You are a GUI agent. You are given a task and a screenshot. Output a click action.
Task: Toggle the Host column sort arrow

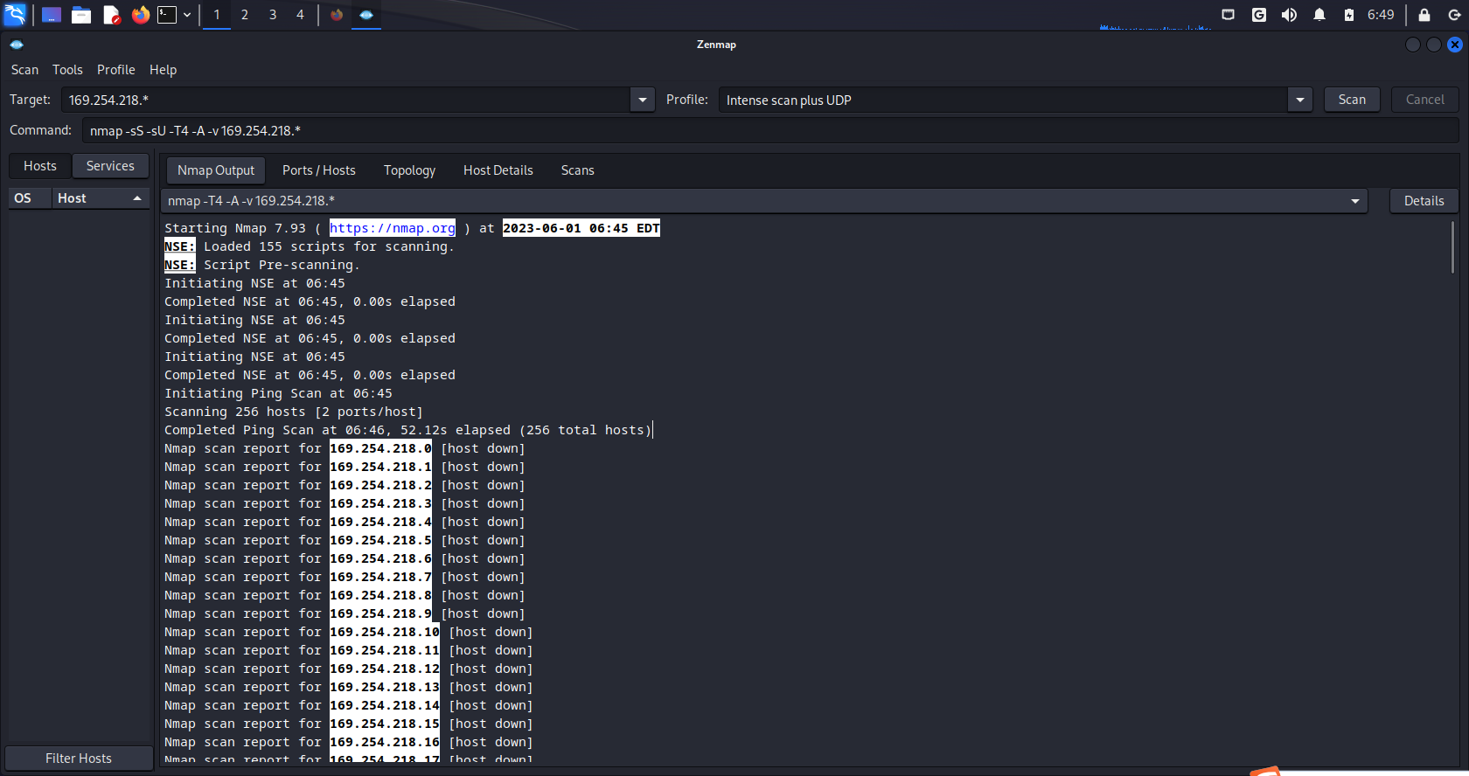137,198
